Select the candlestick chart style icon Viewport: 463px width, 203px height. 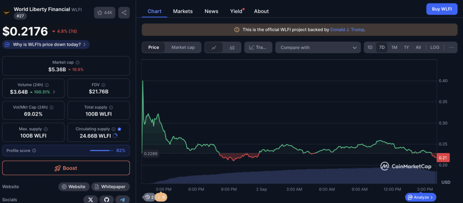(232, 47)
